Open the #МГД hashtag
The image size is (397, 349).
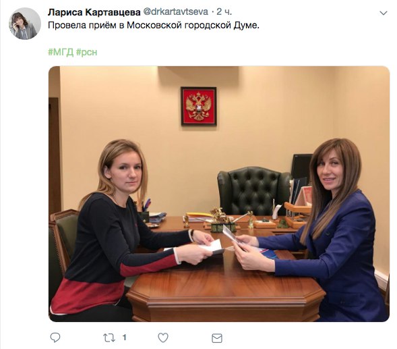(61, 52)
